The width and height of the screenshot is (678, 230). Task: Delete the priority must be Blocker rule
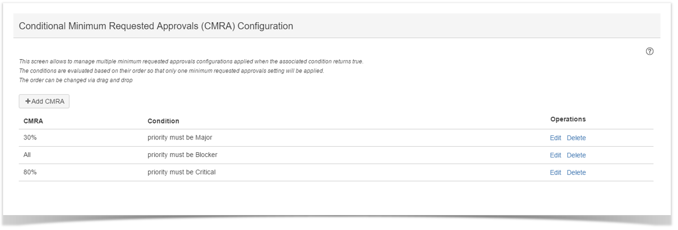pos(576,155)
